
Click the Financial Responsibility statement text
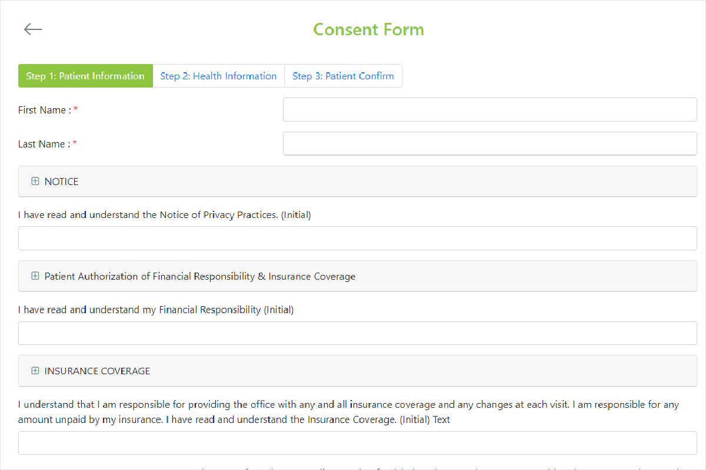(x=156, y=310)
